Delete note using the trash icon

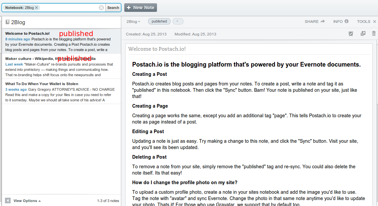point(374,33)
